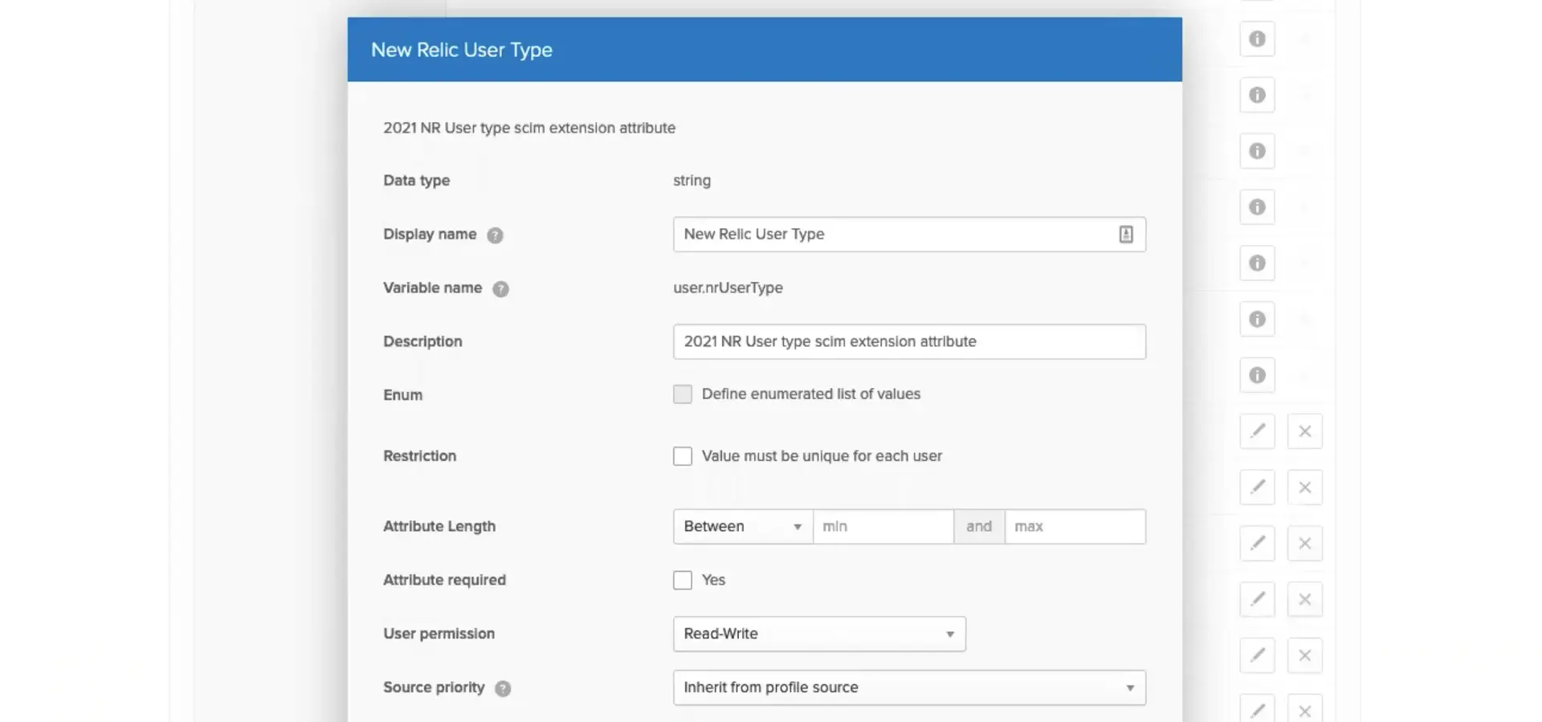
Task: Click the first delete X icon, beside the topmost pencil
Action: (x=1304, y=431)
